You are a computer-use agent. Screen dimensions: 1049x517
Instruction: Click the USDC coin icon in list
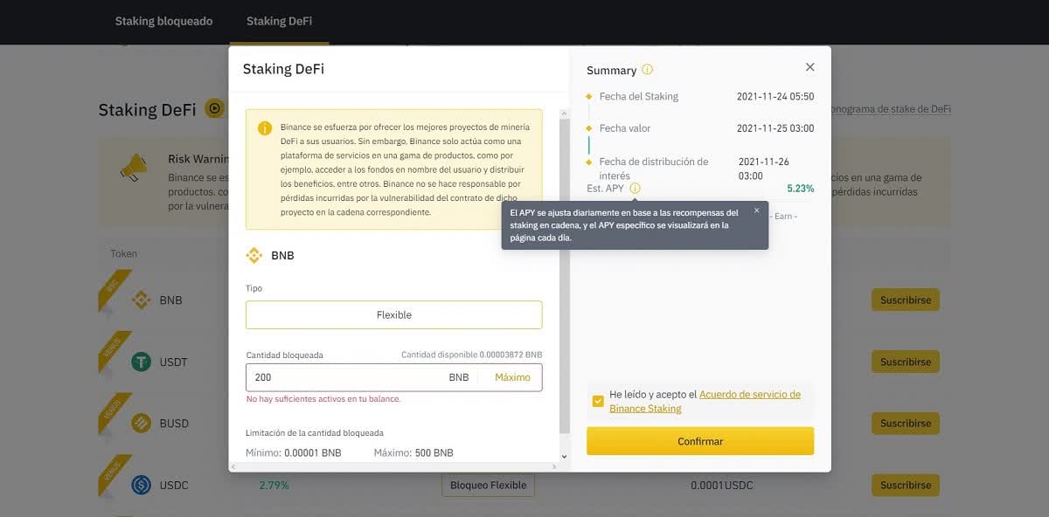point(142,485)
